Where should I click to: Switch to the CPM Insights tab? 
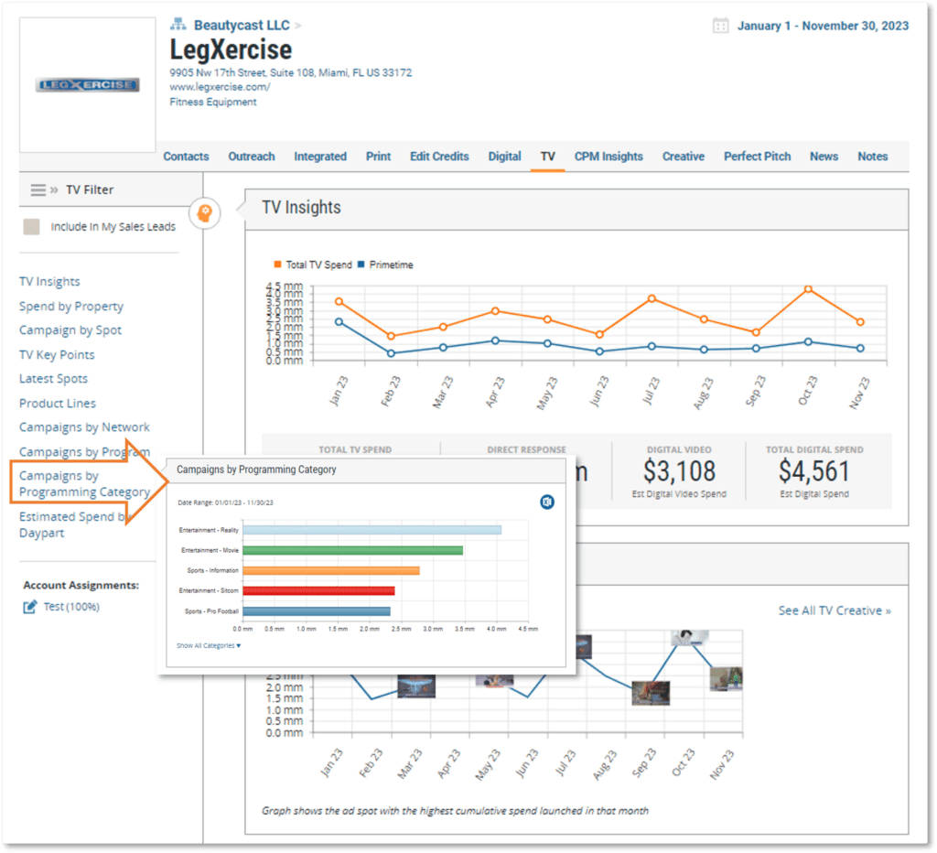tap(609, 157)
